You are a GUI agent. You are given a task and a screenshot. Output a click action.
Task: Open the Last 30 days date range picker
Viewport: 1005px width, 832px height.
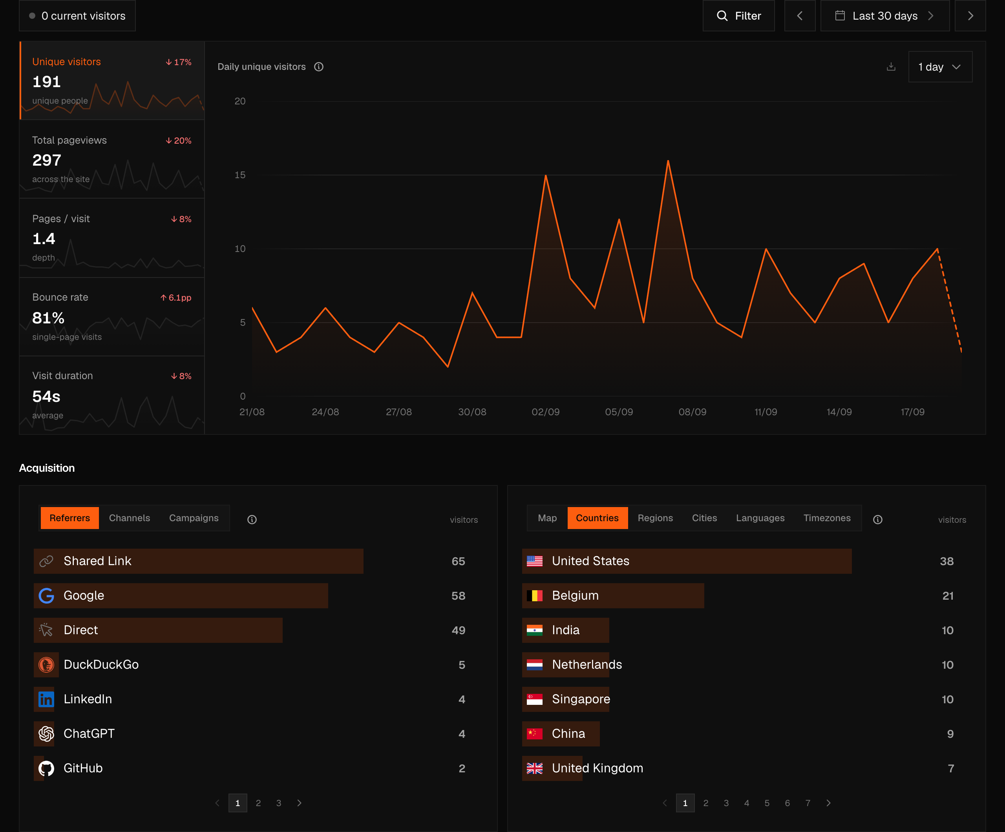885,16
